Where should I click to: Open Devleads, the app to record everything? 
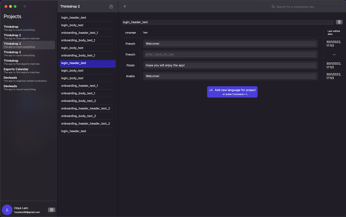(29, 87)
